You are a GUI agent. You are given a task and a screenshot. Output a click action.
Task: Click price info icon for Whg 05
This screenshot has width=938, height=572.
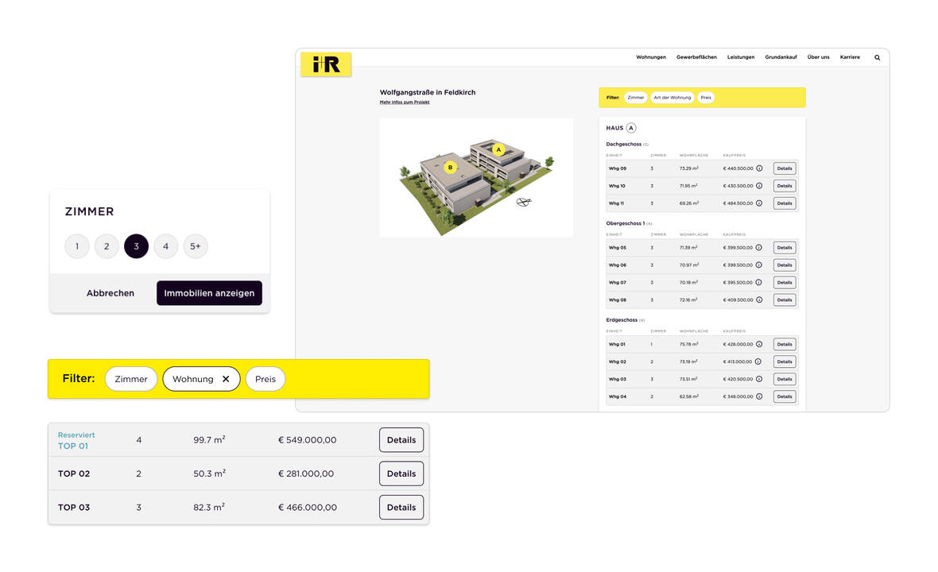tap(759, 248)
